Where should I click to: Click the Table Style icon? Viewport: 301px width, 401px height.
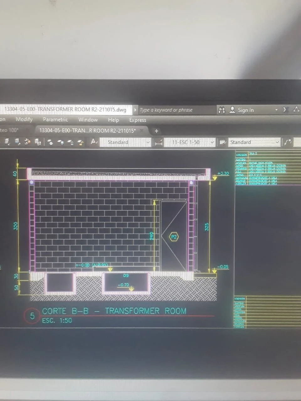[x=223, y=142]
